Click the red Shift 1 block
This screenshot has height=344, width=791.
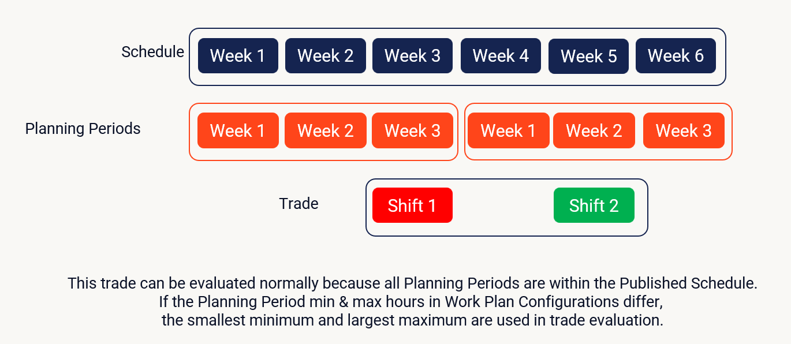pyautogui.click(x=412, y=205)
